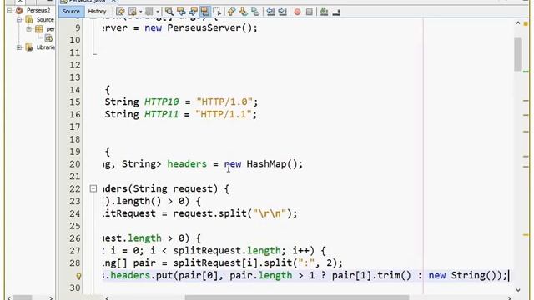Click the Libraries folder icon
This screenshot has width=534, height=300.
pyautogui.click(x=29, y=47)
